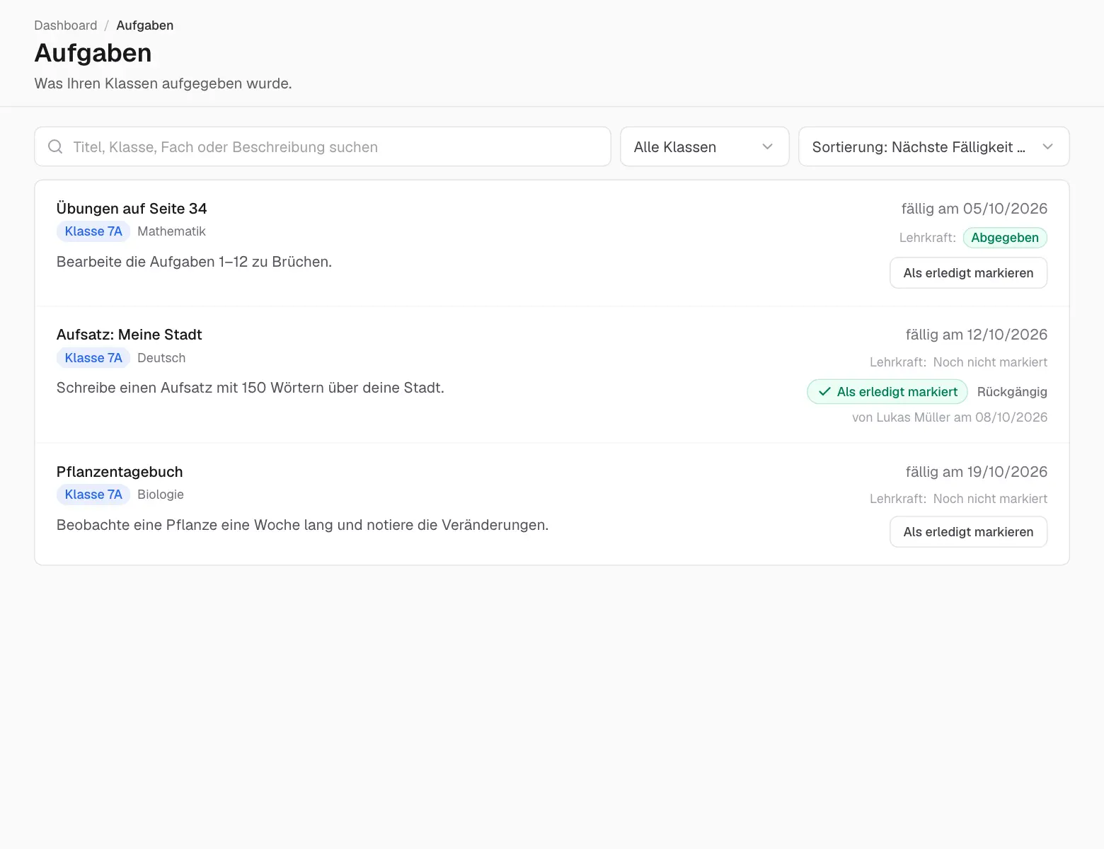The image size is (1104, 849).
Task: Click the due date fällig am 05/10/2026
Action: 974,209
